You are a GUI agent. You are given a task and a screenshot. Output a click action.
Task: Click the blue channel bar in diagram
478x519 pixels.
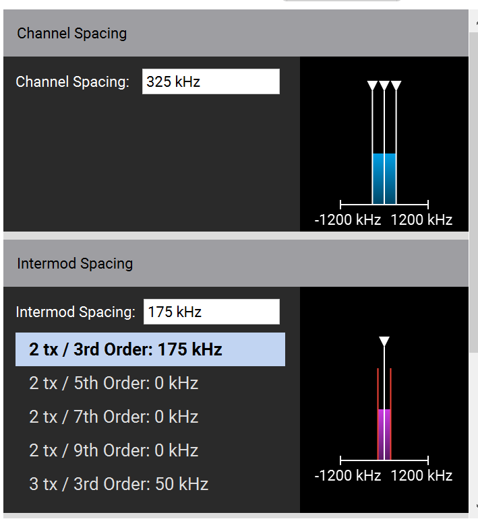(384, 178)
